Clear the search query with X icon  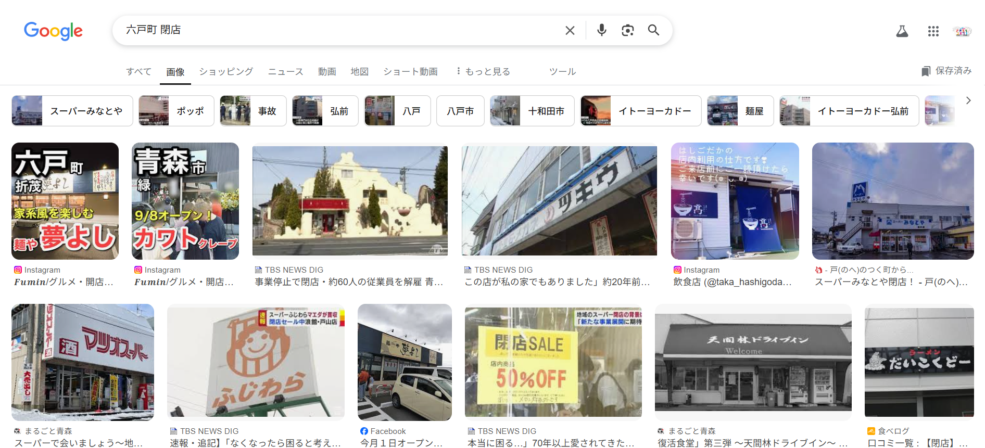tap(570, 30)
